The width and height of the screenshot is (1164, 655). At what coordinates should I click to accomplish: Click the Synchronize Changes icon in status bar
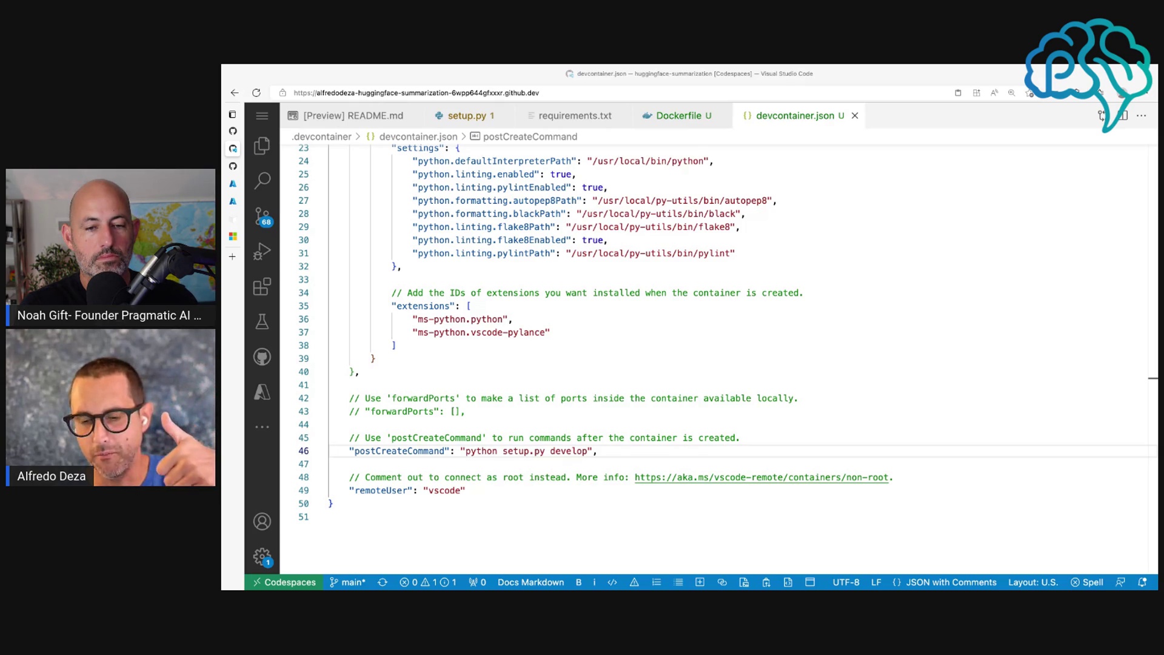(383, 582)
